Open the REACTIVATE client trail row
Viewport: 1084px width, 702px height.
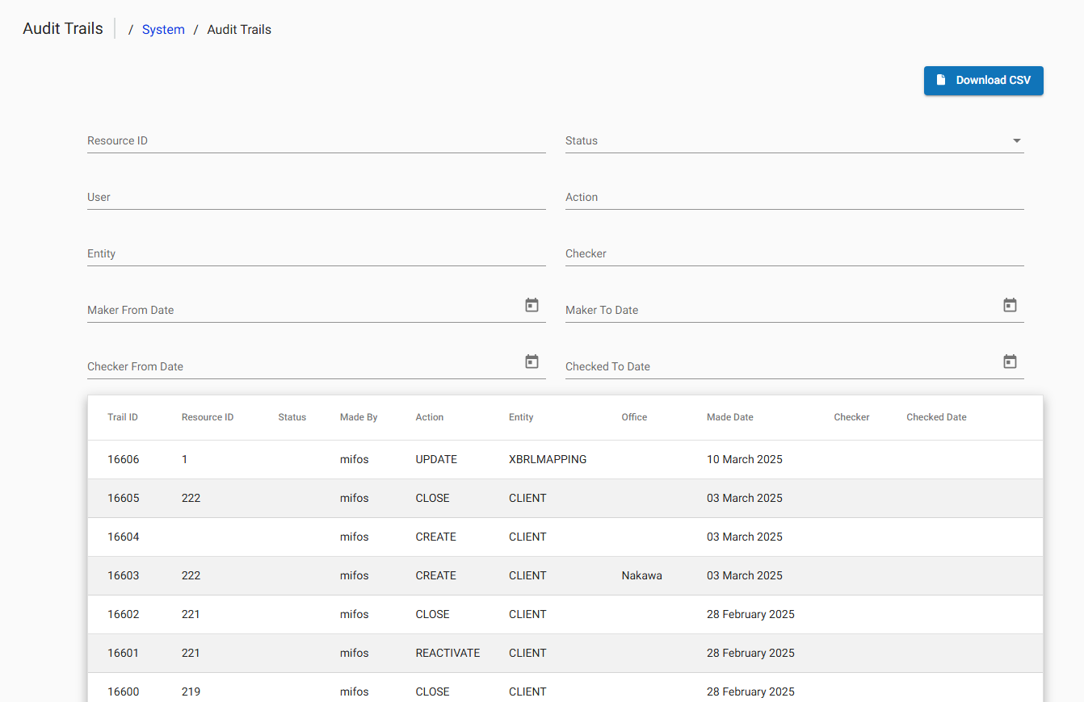[565, 654]
